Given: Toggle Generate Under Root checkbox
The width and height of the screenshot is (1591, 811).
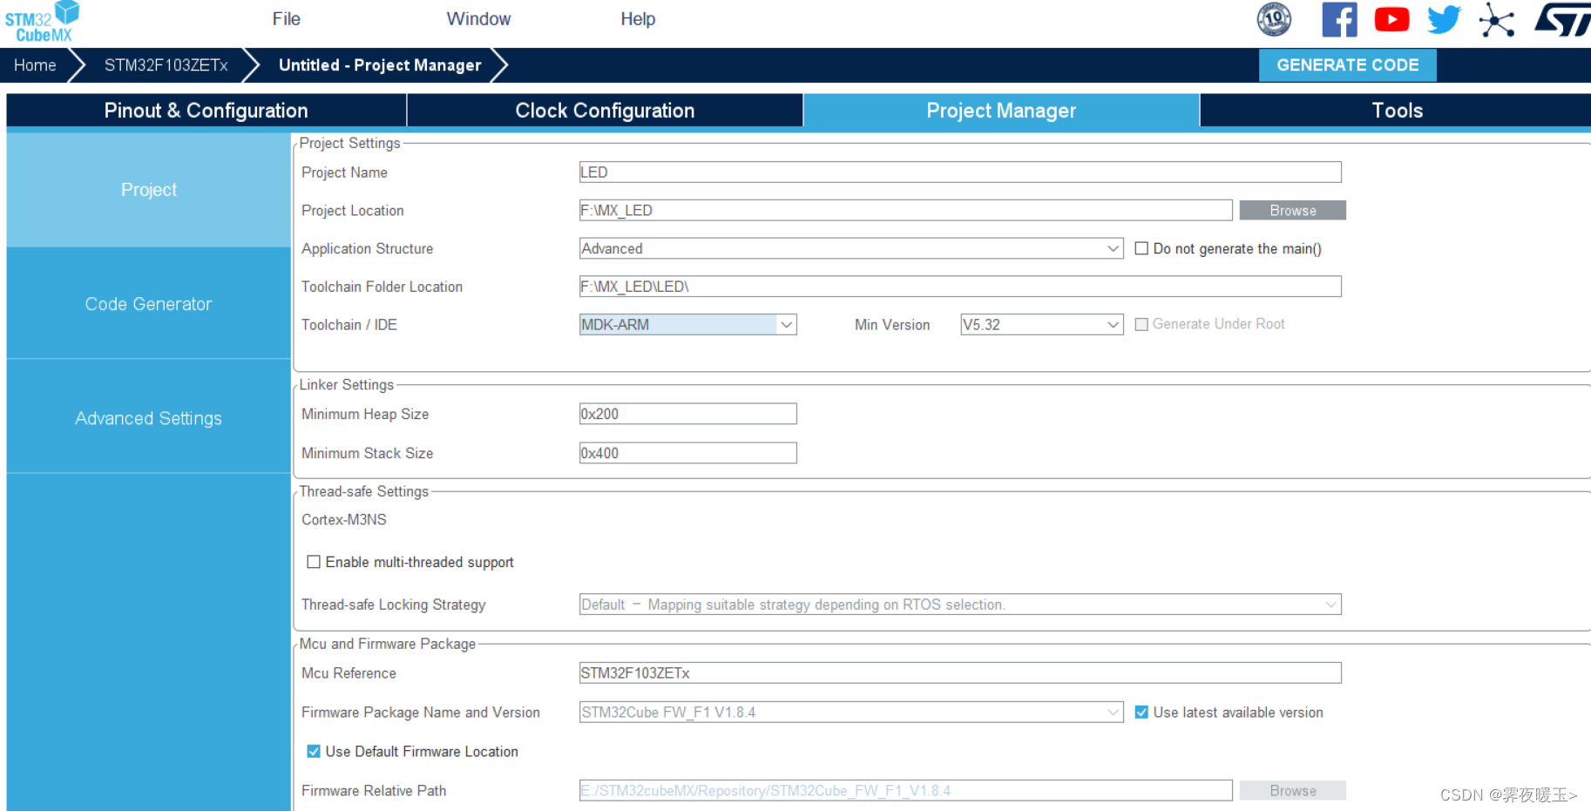Looking at the screenshot, I should coord(1141,324).
